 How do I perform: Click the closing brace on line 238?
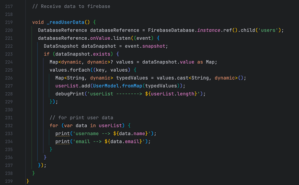[34, 173]
